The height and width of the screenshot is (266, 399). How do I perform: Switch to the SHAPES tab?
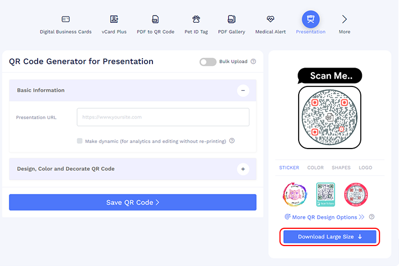click(x=341, y=167)
